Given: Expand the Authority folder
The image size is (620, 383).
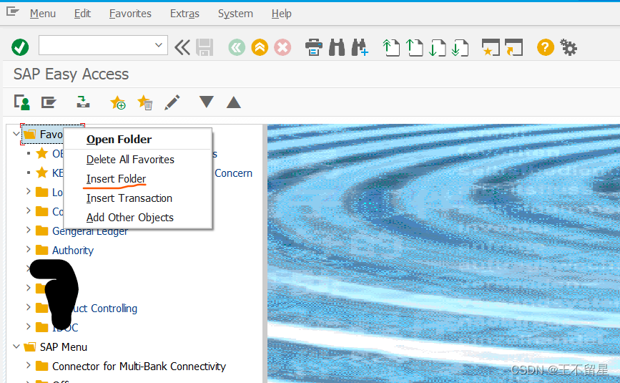Looking at the screenshot, I should tap(29, 249).
